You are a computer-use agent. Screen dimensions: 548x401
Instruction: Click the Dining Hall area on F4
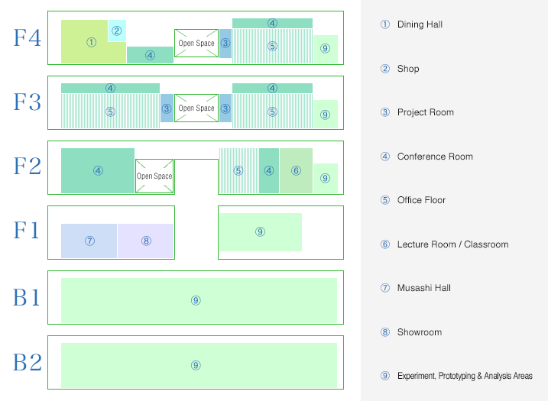(92, 42)
